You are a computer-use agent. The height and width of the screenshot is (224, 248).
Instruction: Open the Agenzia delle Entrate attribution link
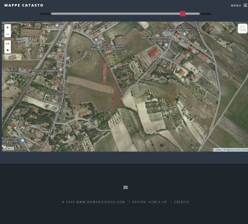coord(237,150)
